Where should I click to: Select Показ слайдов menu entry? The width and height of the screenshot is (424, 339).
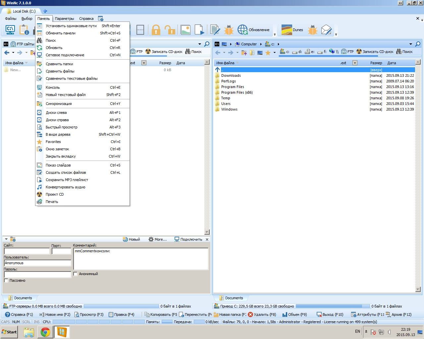click(x=82, y=165)
